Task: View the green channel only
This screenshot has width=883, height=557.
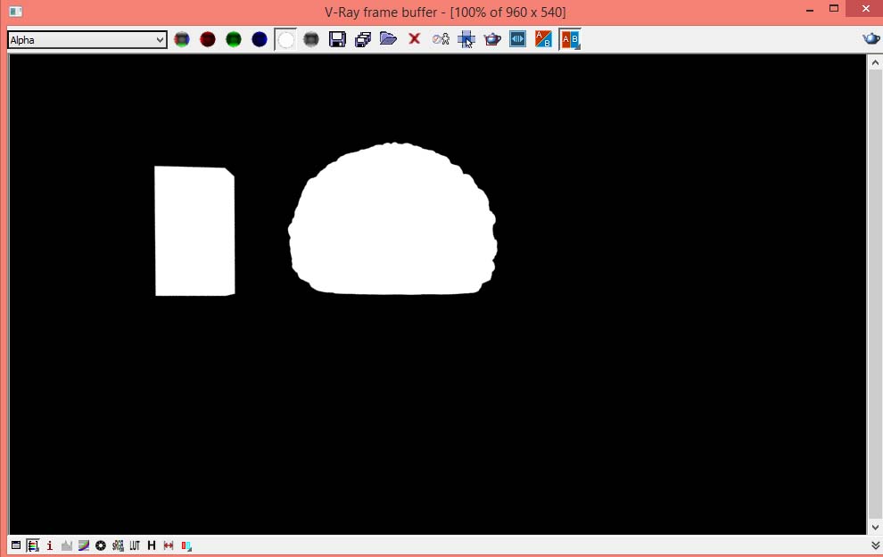Action: (x=234, y=39)
